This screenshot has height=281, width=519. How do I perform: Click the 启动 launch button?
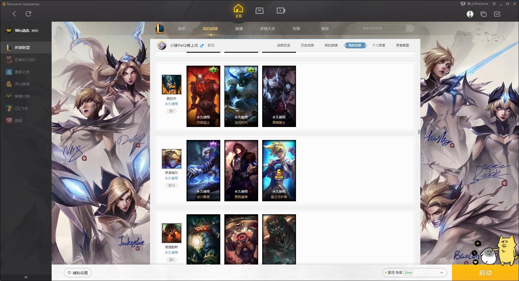point(485,273)
